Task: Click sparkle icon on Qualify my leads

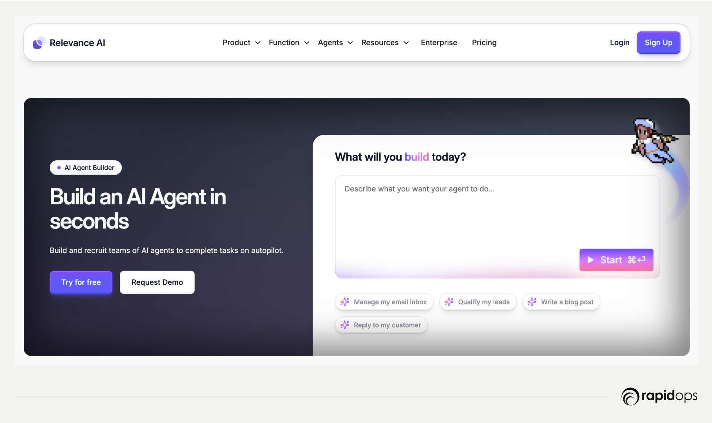Action: point(449,302)
